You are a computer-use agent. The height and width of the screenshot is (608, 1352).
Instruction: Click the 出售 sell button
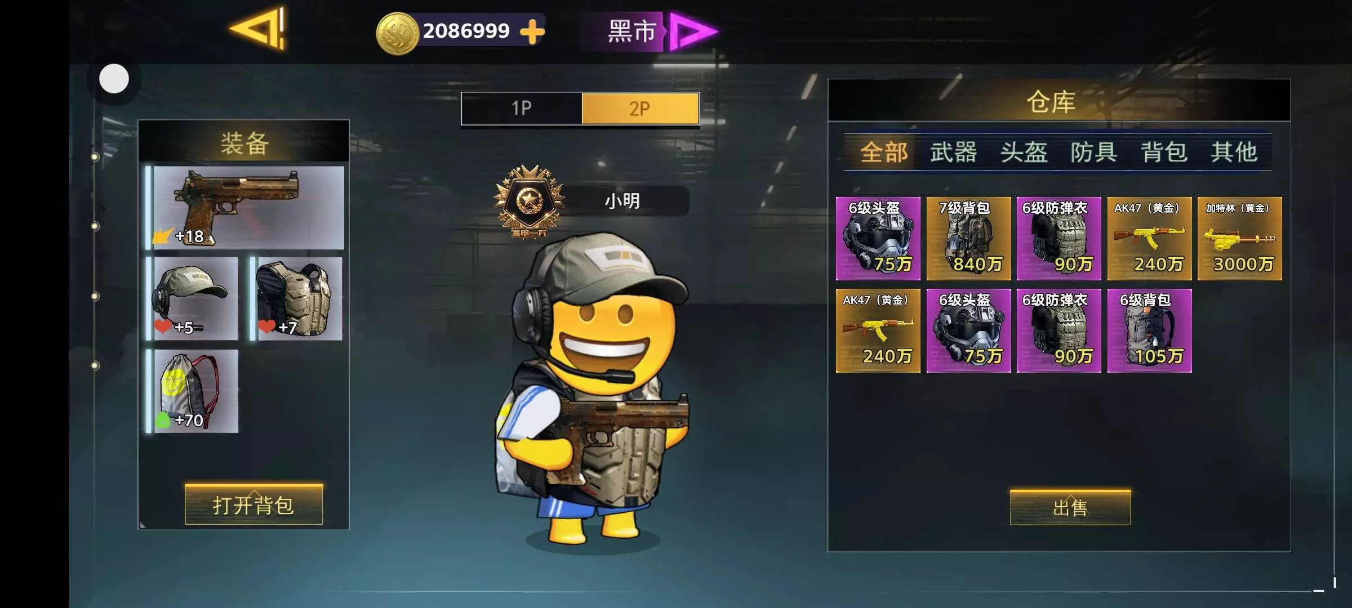click(1070, 508)
